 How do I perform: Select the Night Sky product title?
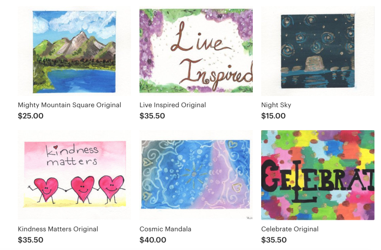[276, 105]
